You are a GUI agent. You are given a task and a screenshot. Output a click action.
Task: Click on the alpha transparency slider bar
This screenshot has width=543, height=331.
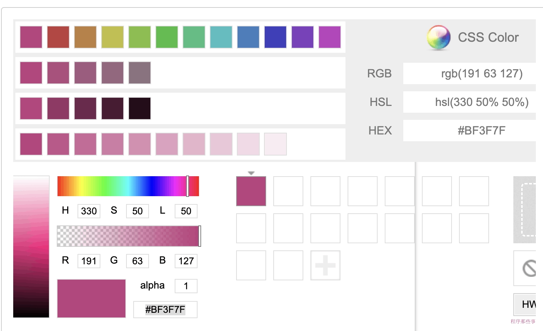(x=129, y=236)
